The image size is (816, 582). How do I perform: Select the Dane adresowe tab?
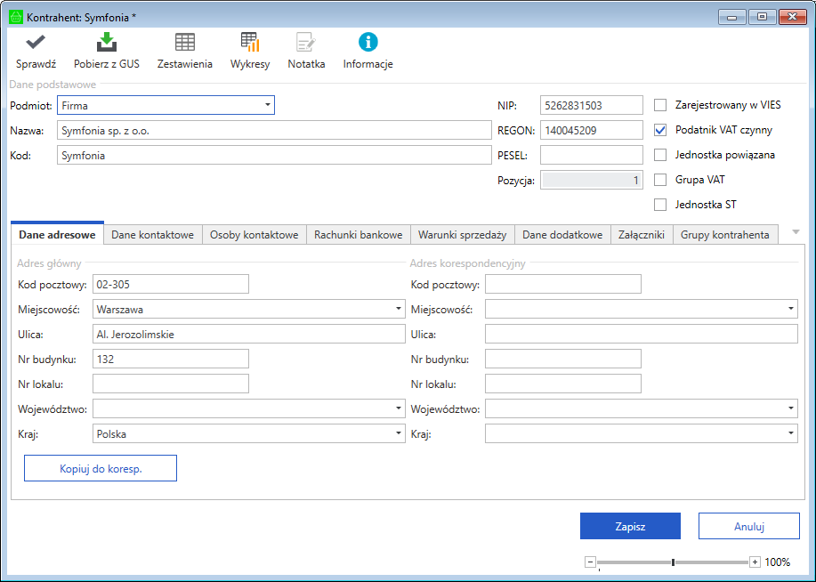click(x=57, y=234)
